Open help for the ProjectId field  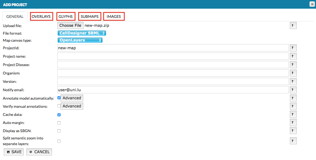293,48
